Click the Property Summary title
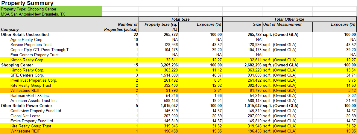 tap(27, 3)
